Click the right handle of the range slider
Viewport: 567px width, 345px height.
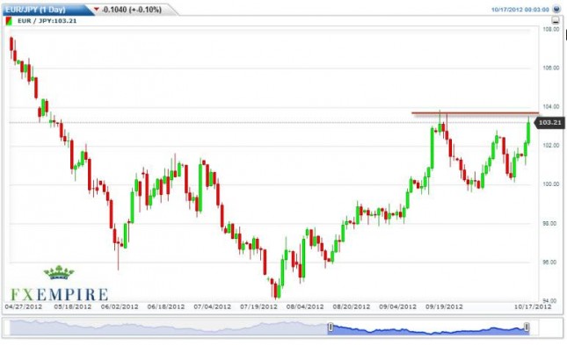pyautogui.click(x=527, y=327)
